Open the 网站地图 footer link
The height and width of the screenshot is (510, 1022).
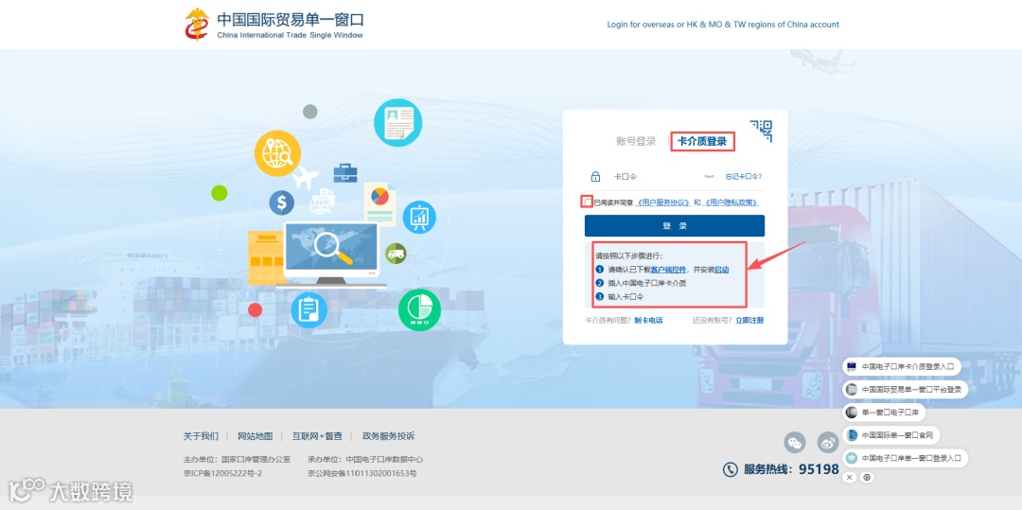tap(255, 436)
